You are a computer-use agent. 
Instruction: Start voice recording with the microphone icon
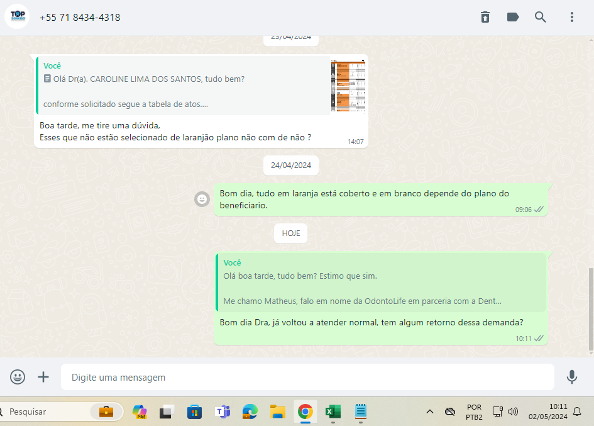point(572,377)
